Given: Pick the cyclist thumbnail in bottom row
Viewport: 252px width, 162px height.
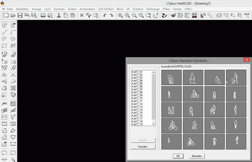Looking at the screenshot, I should (193, 142).
